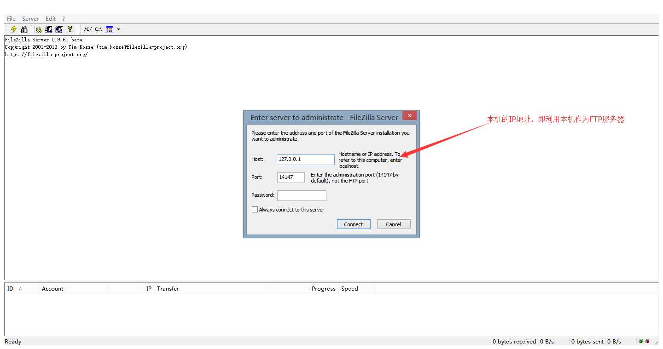The image size is (663, 349).
Task: Click the green status indicator light
Action: pos(641,342)
